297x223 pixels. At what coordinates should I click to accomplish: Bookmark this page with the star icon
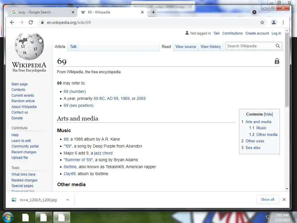click(262, 22)
